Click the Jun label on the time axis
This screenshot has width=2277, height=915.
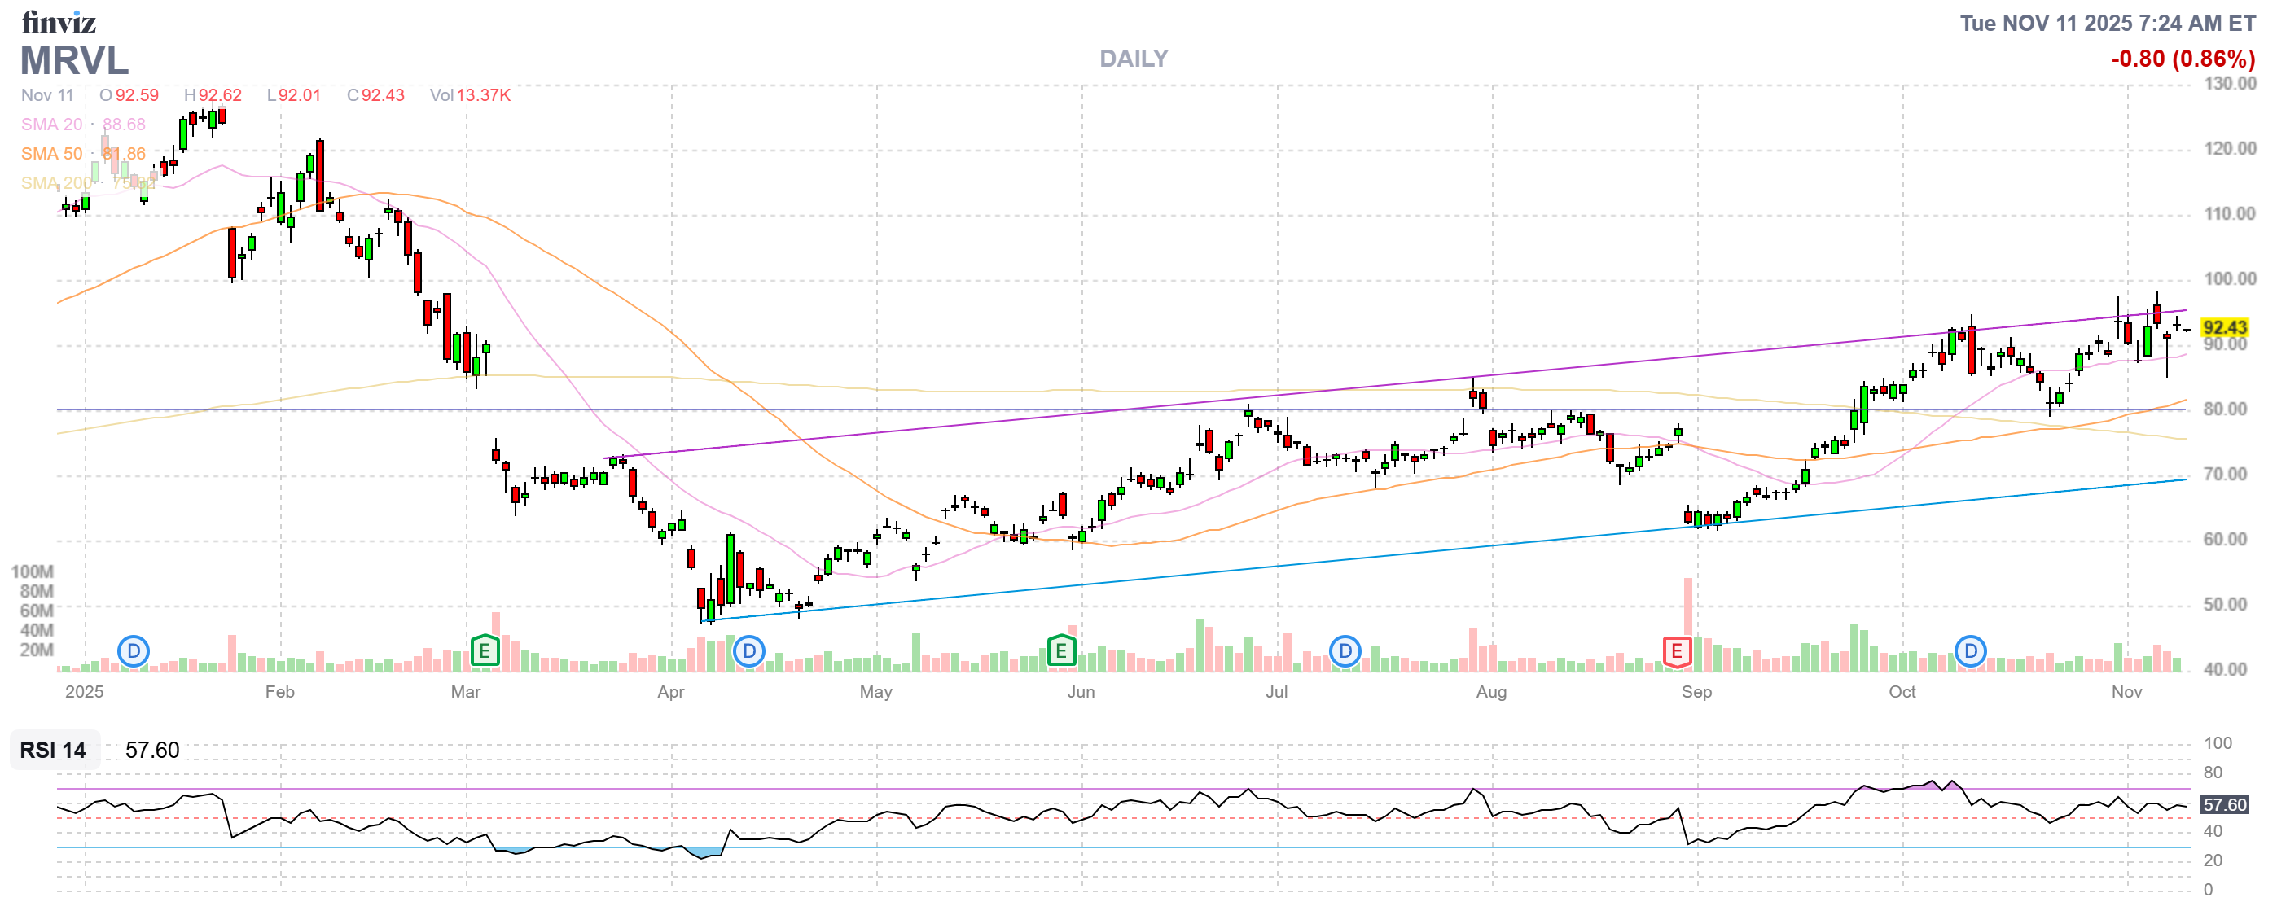pyautogui.click(x=1081, y=692)
